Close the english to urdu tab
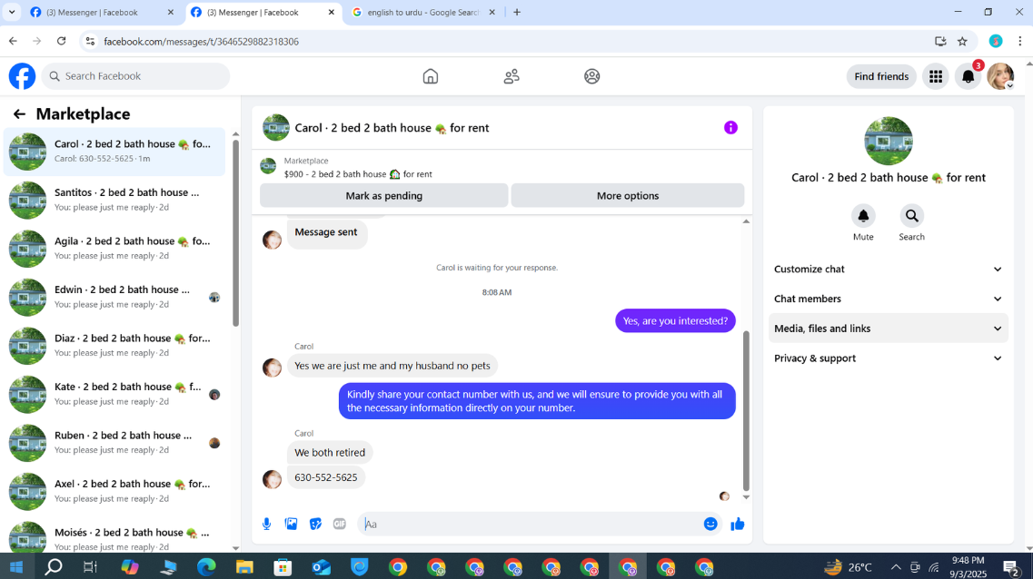The image size is (1033, 579). pyautogui.click(x=492, y=13)
